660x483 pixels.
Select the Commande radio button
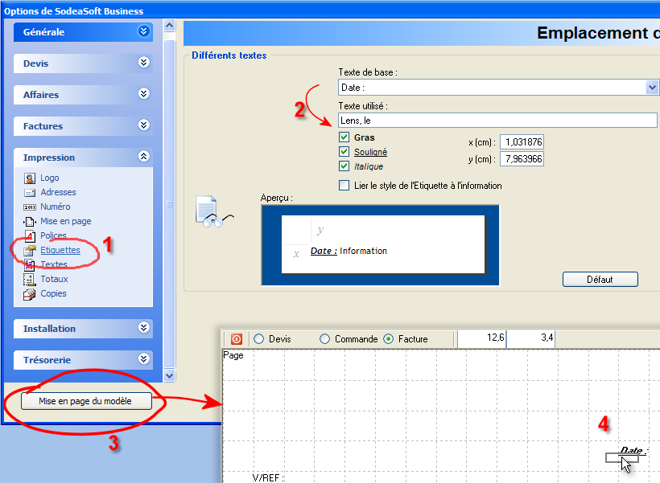pyautogui.click(x=324, y=339)
